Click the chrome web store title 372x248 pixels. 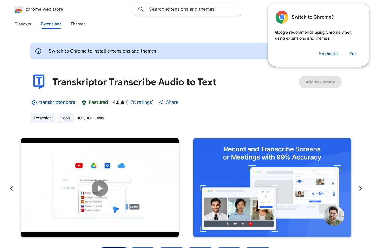[x=44, y=9]
